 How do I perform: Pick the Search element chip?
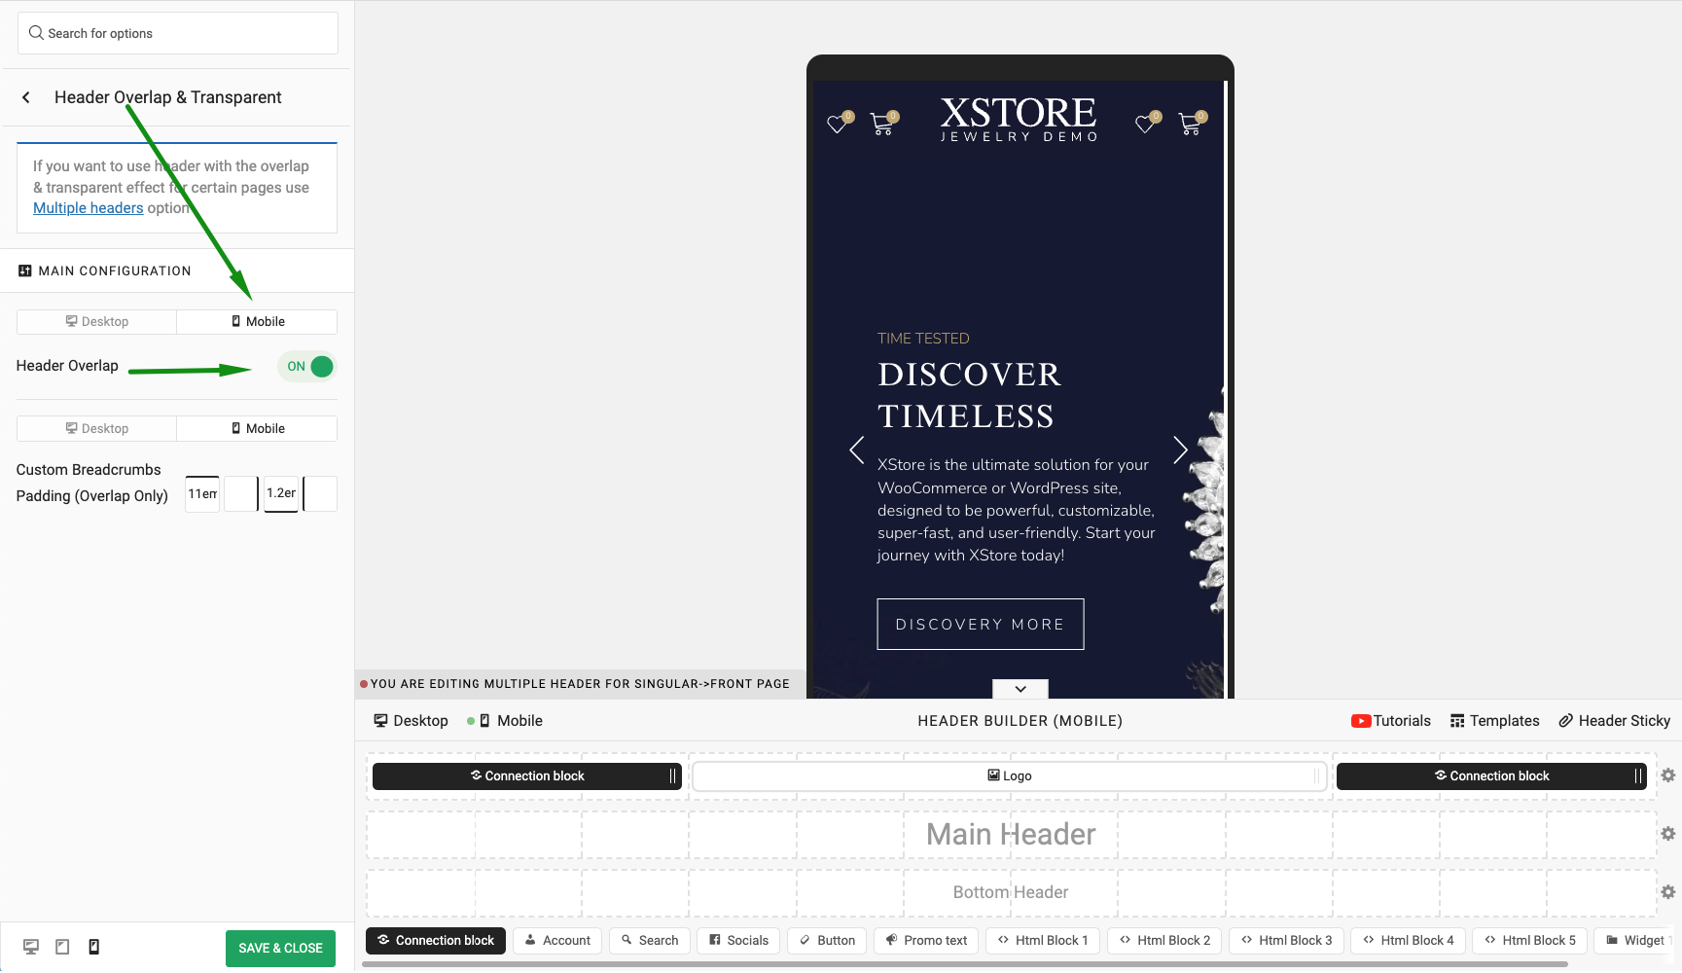650,941
